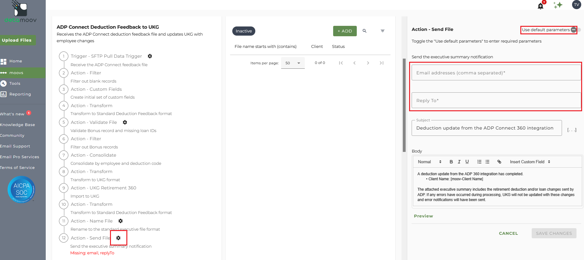Open the TV user avatar menu

(x=576, y=5)
